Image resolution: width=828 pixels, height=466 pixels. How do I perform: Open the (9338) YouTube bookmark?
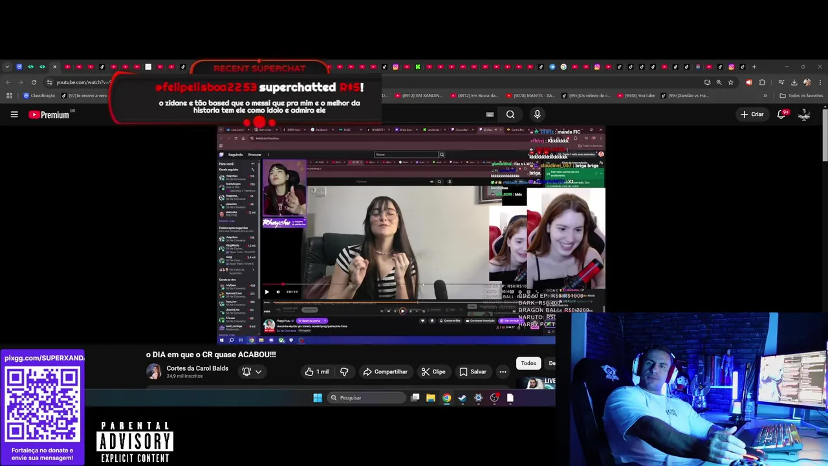pyautogui.click(x=635, y=96)
